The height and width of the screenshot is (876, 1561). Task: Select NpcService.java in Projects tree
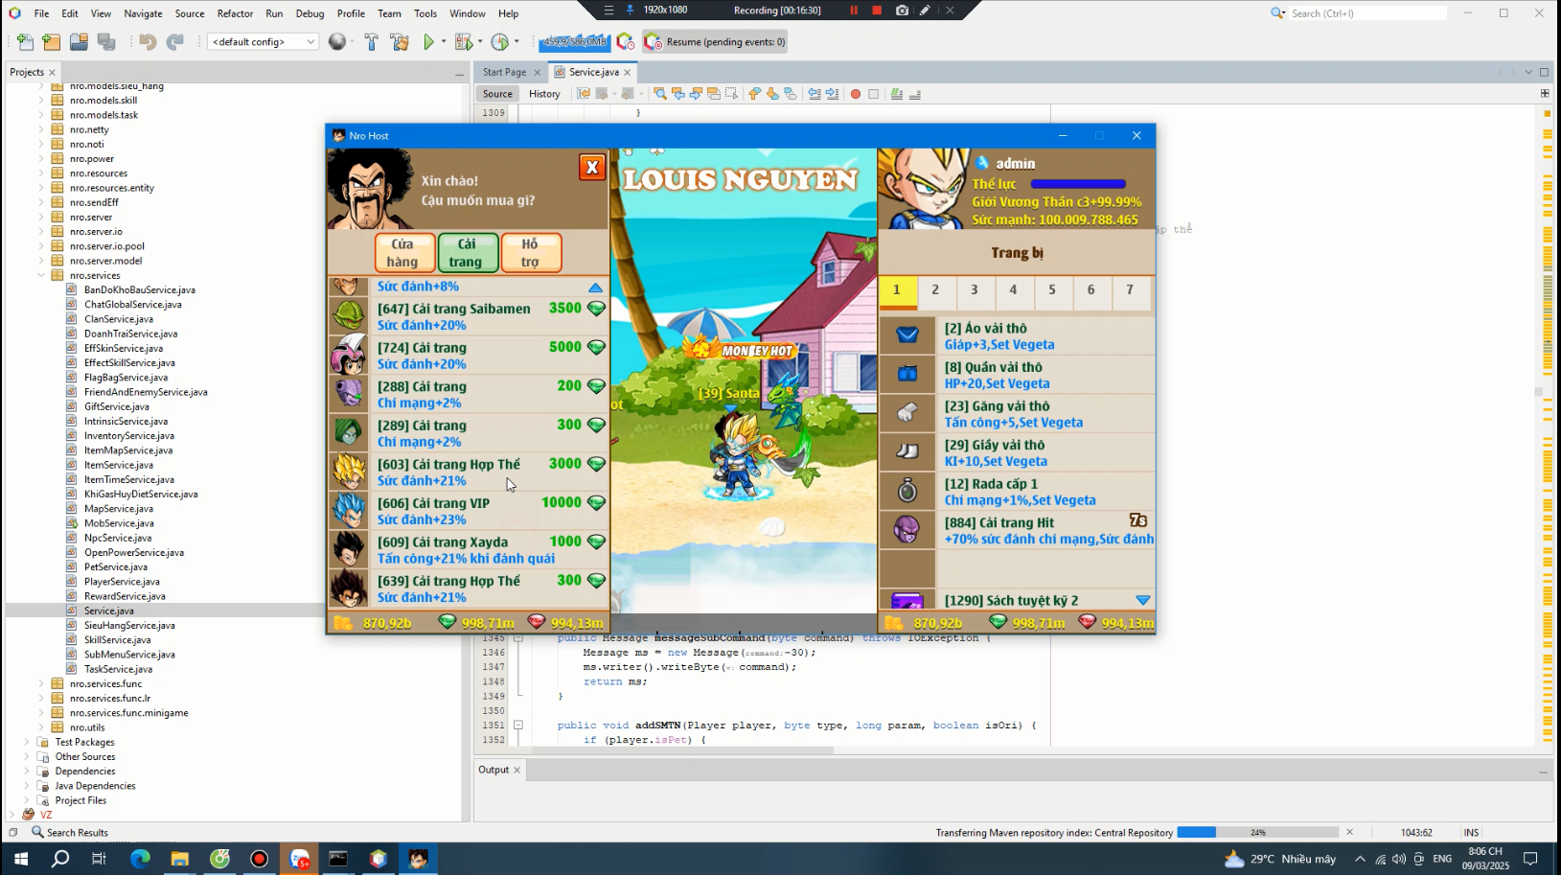point(118,538)
